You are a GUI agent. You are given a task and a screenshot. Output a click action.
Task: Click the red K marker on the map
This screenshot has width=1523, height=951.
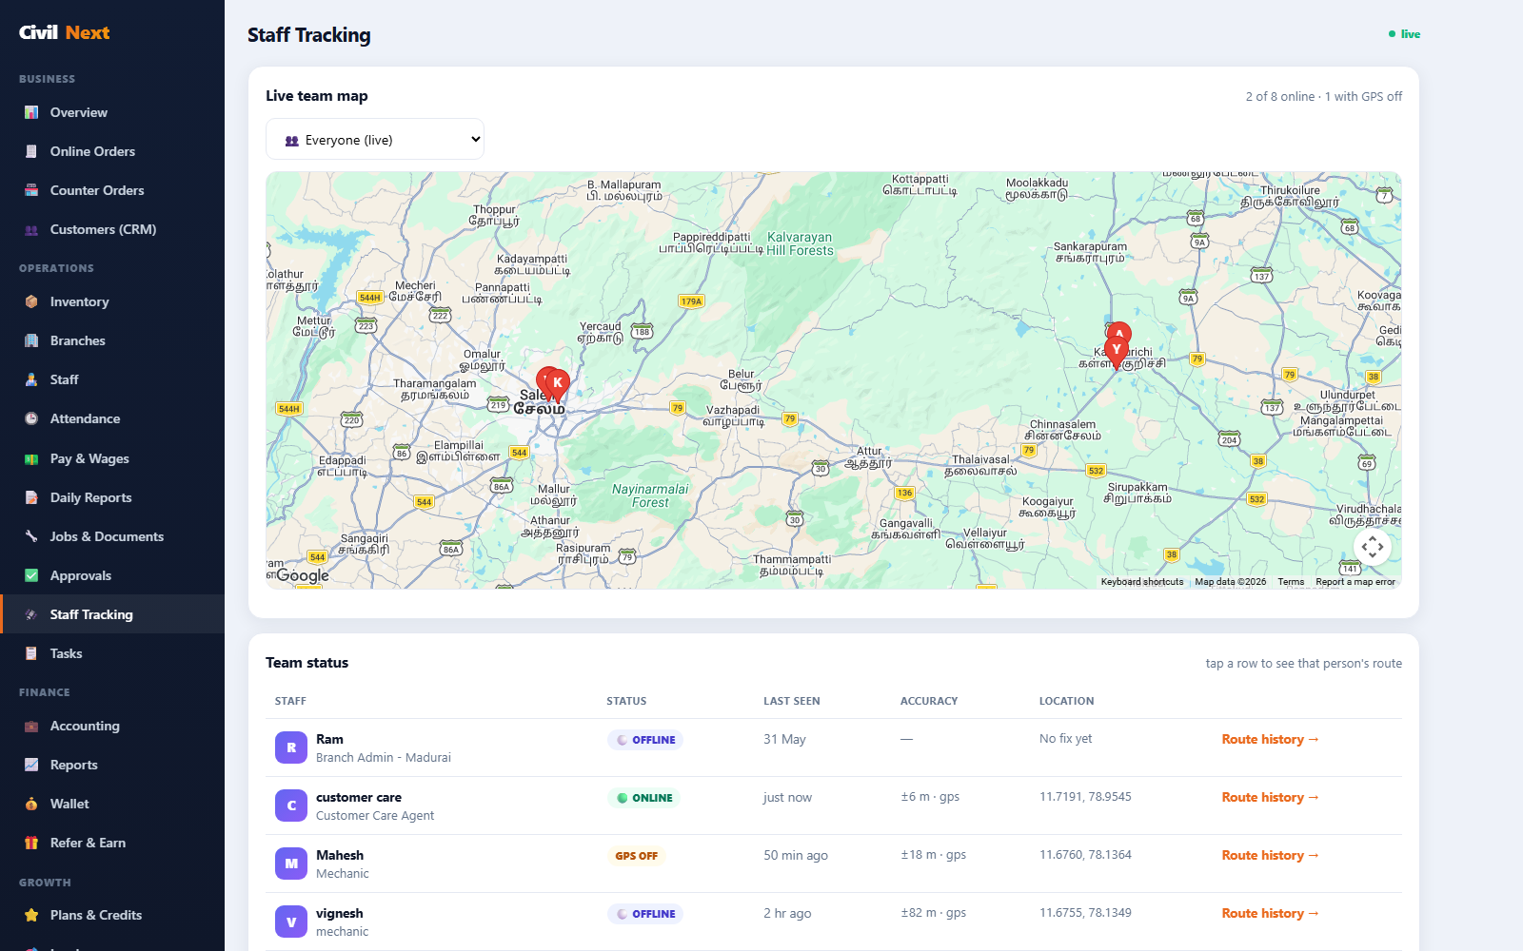point(558,383)
